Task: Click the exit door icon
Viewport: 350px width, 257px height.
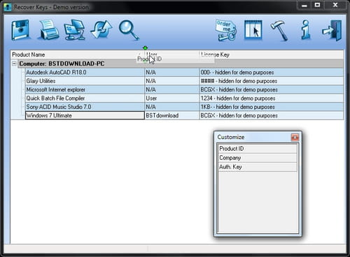Action: [332, 30]
